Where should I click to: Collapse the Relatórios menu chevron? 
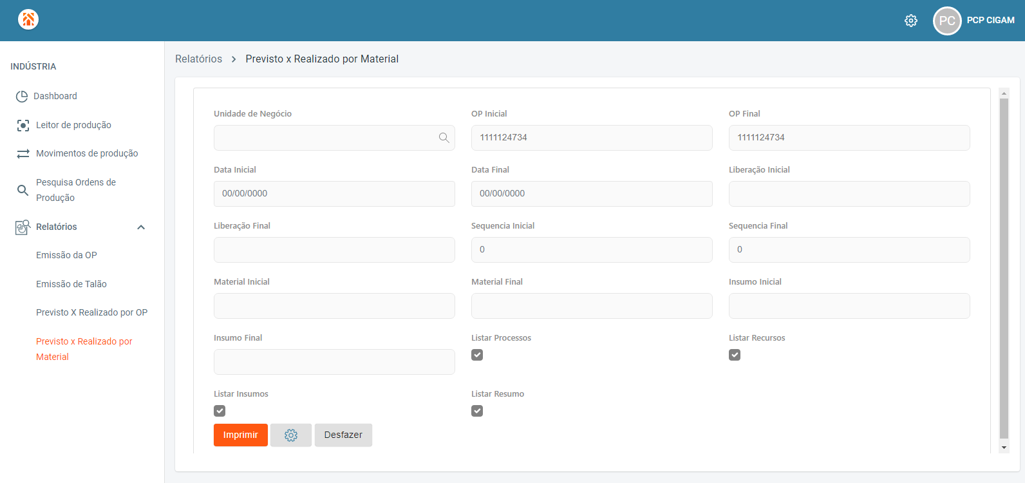tap(141, 227)
